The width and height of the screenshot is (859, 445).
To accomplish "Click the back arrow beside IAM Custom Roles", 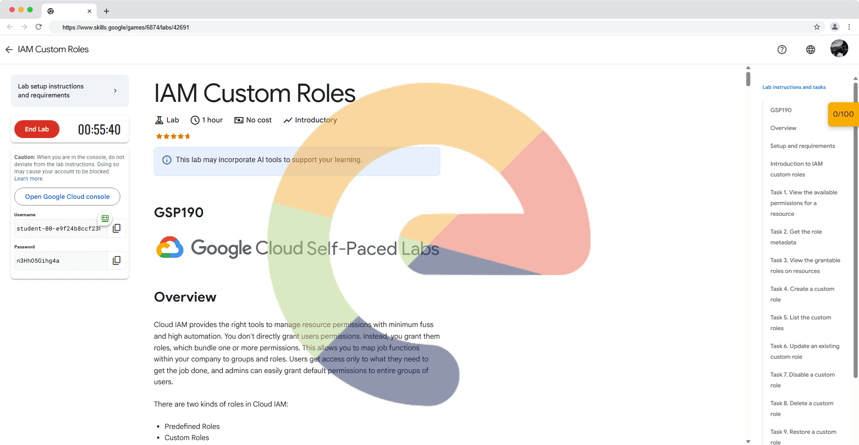I will pos(9,50).
